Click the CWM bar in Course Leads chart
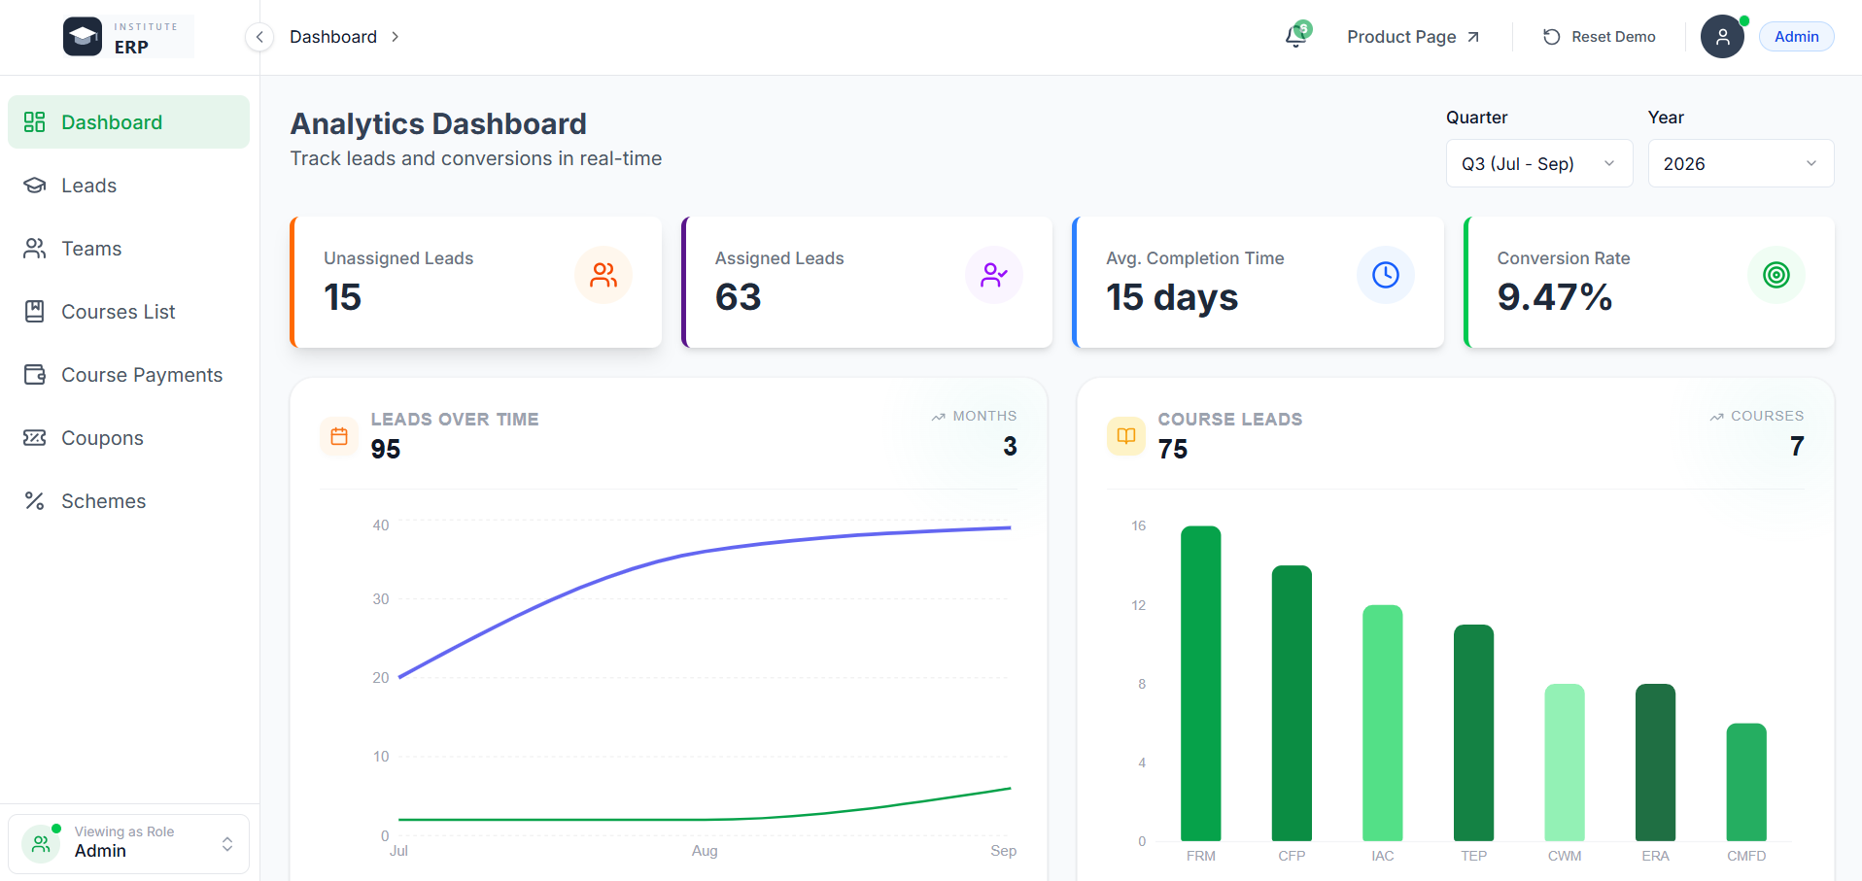Image resolution: width=1862 pixels, height=881 pixels. (x=1565, y=762)
